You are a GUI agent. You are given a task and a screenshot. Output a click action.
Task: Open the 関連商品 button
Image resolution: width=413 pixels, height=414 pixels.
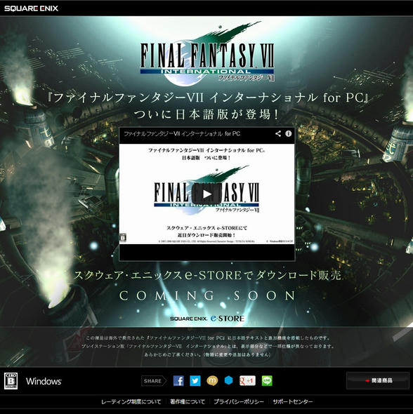tap(378, 380)
